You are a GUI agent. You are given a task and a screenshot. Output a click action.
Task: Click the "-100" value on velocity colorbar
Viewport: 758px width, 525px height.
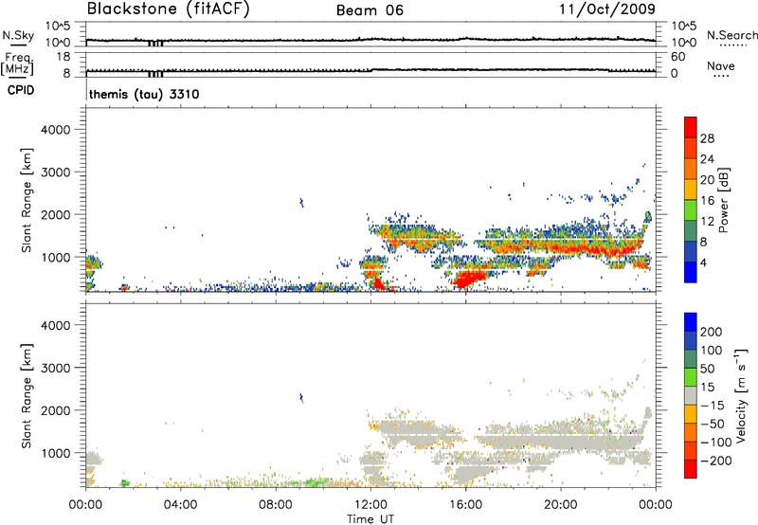pos(716,443)
